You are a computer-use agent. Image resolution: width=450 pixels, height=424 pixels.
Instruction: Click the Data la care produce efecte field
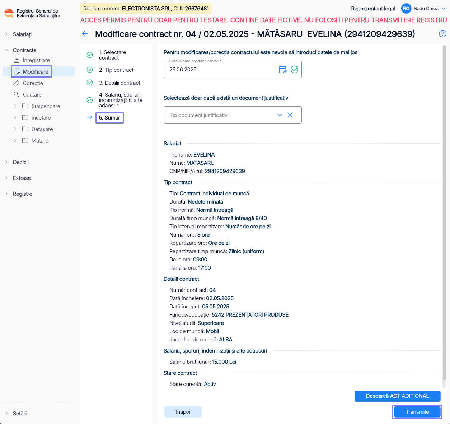(x=233, y=69)
